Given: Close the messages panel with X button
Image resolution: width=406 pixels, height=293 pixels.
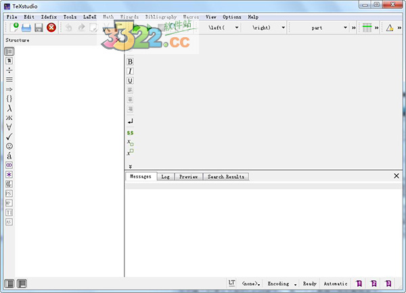Looking at the screenshot, I should (x=397, y=176).
